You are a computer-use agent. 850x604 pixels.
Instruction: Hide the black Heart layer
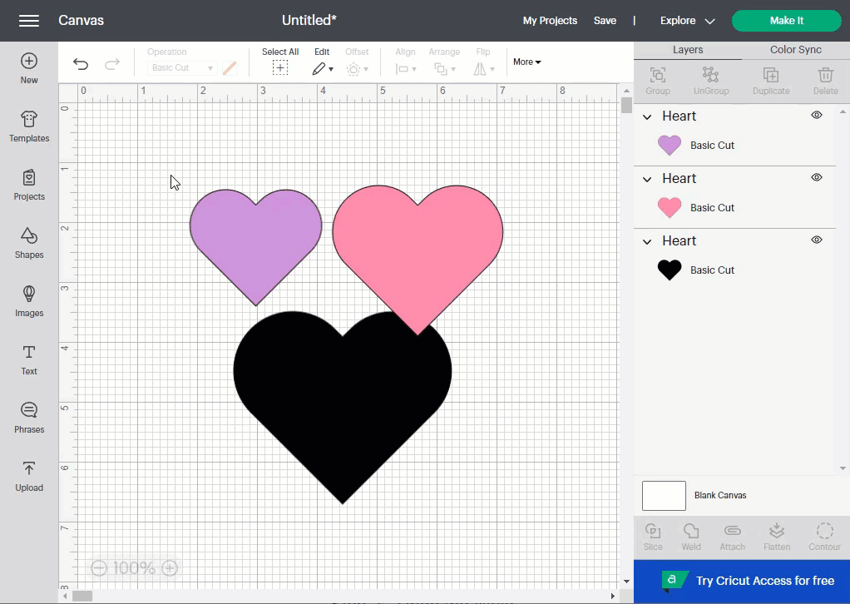pos(817,240)
